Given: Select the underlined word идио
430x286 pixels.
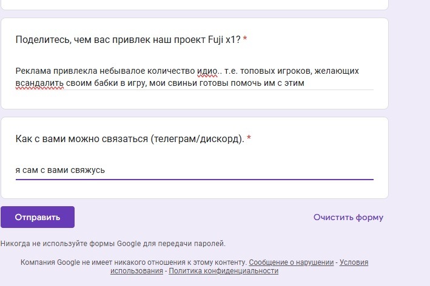Looking at the screenshot, I should point(207,71).
